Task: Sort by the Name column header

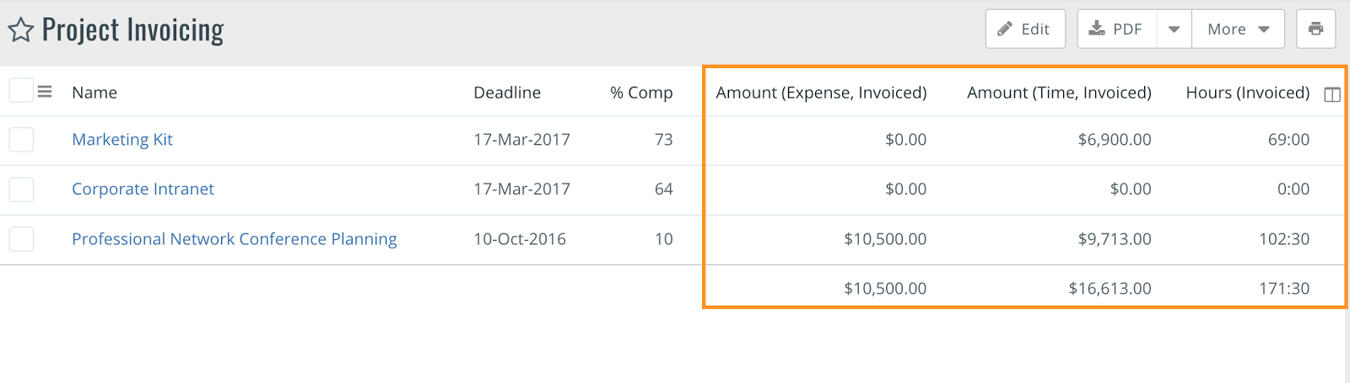Action: tap(94, 93)
